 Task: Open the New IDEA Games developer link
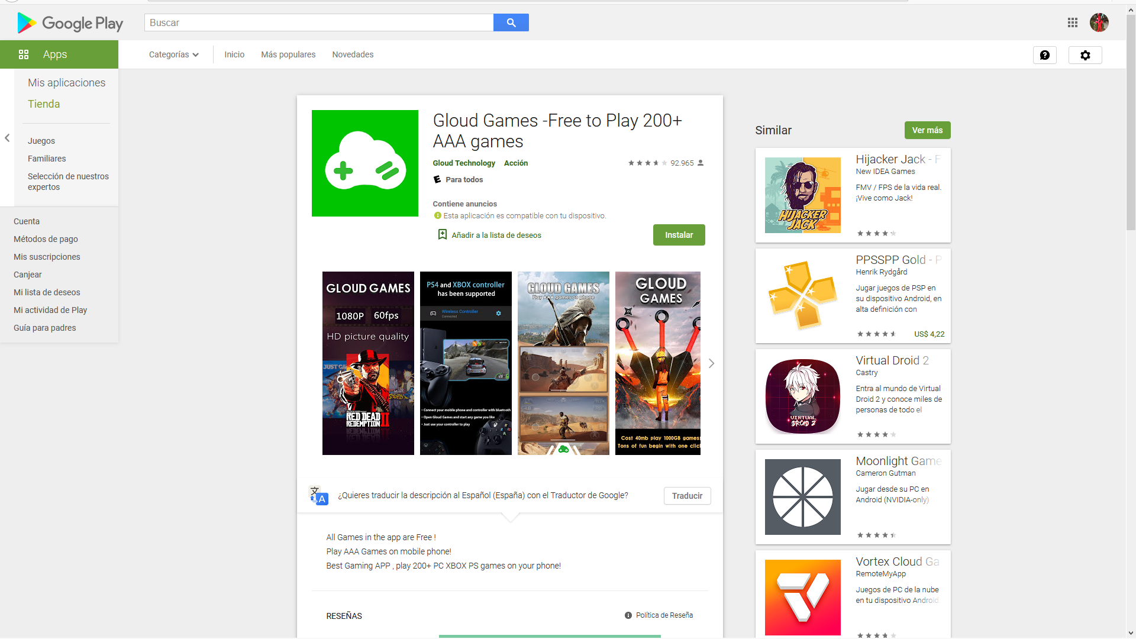885,172
